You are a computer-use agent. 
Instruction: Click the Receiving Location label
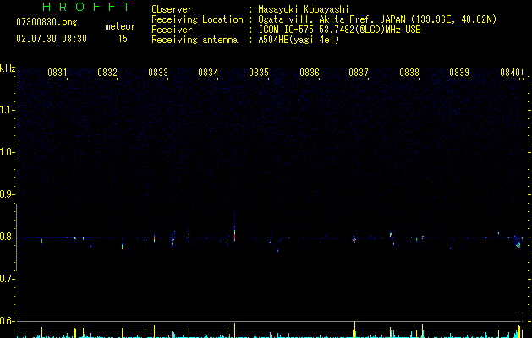point(197,19)
